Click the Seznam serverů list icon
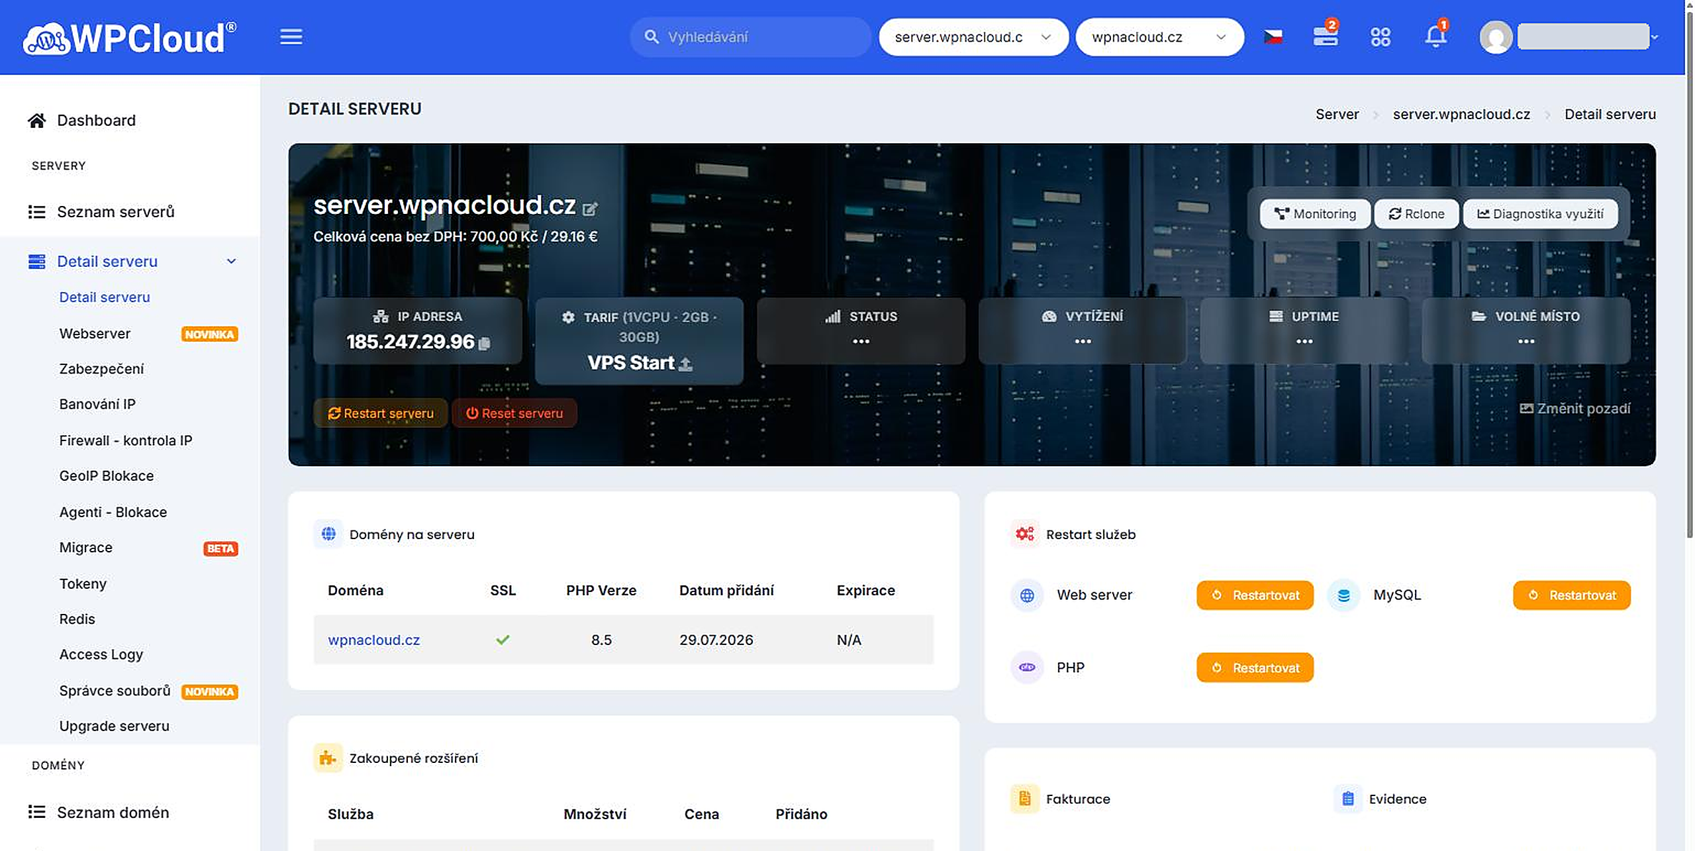 (x=37, y=212)
